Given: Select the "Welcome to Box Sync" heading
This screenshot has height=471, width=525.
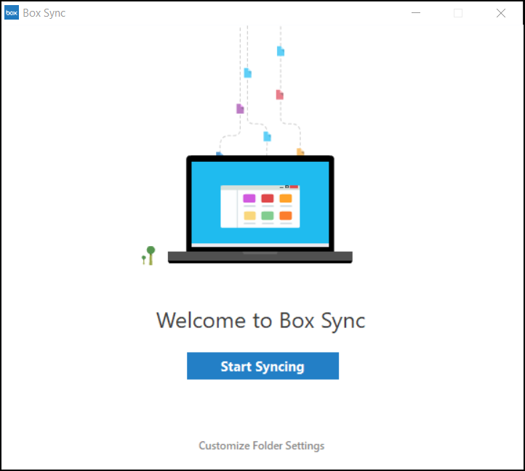Looking at the screenshot, I should 260,321.
